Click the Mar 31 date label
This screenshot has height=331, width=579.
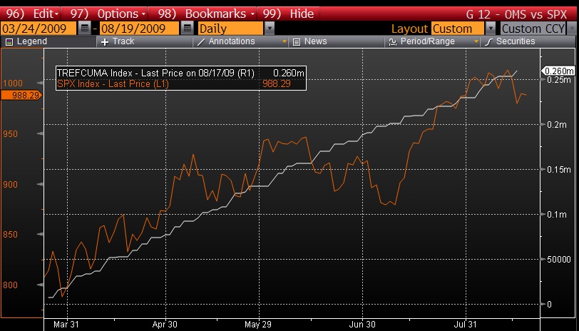tap(66, 325)
